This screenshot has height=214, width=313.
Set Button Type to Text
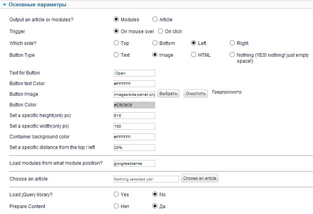[x=116, y=55]
